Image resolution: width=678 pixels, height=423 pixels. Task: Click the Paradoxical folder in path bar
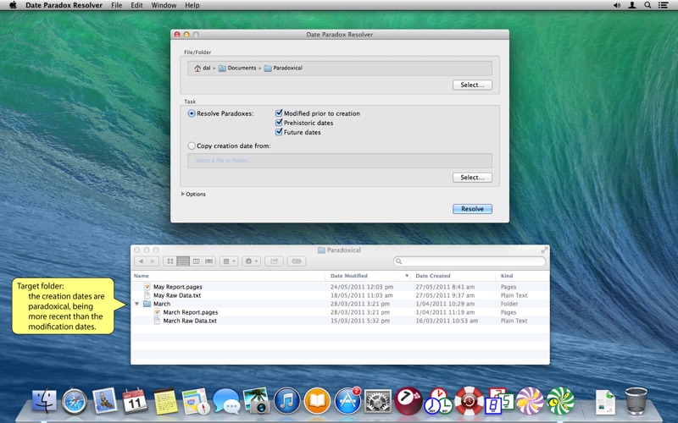pyautogui.click(x=283, y=69)
